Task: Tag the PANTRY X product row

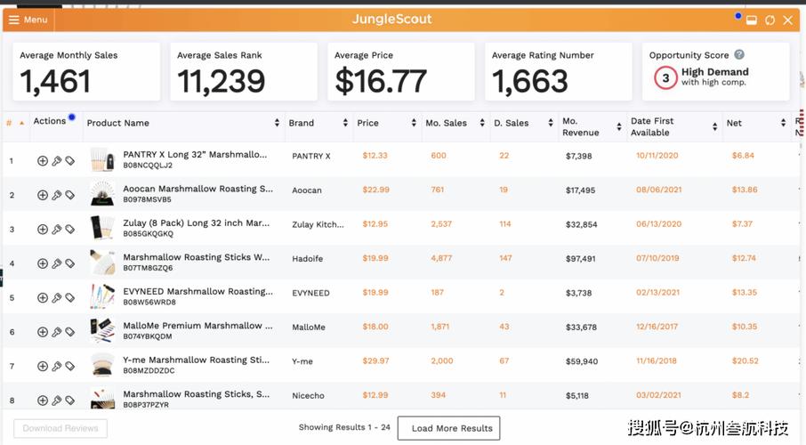Action: click(x=70, y=161)
